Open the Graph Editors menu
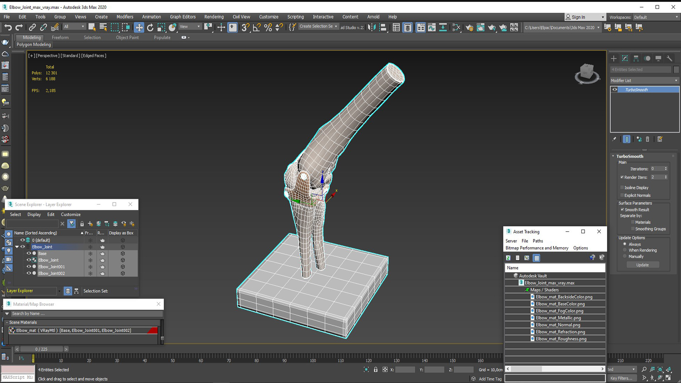This screenshot has width=681, height=383. pos(183,17)
